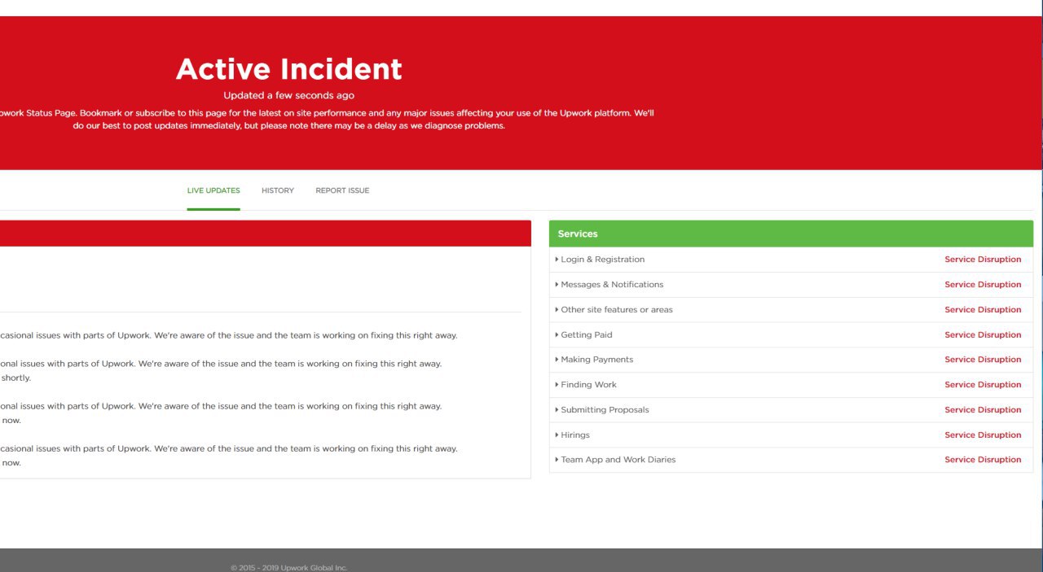This screenshot has height=572, width=1043.
Task: Expand the Making Payments service
Action: (x=791, y=360)
